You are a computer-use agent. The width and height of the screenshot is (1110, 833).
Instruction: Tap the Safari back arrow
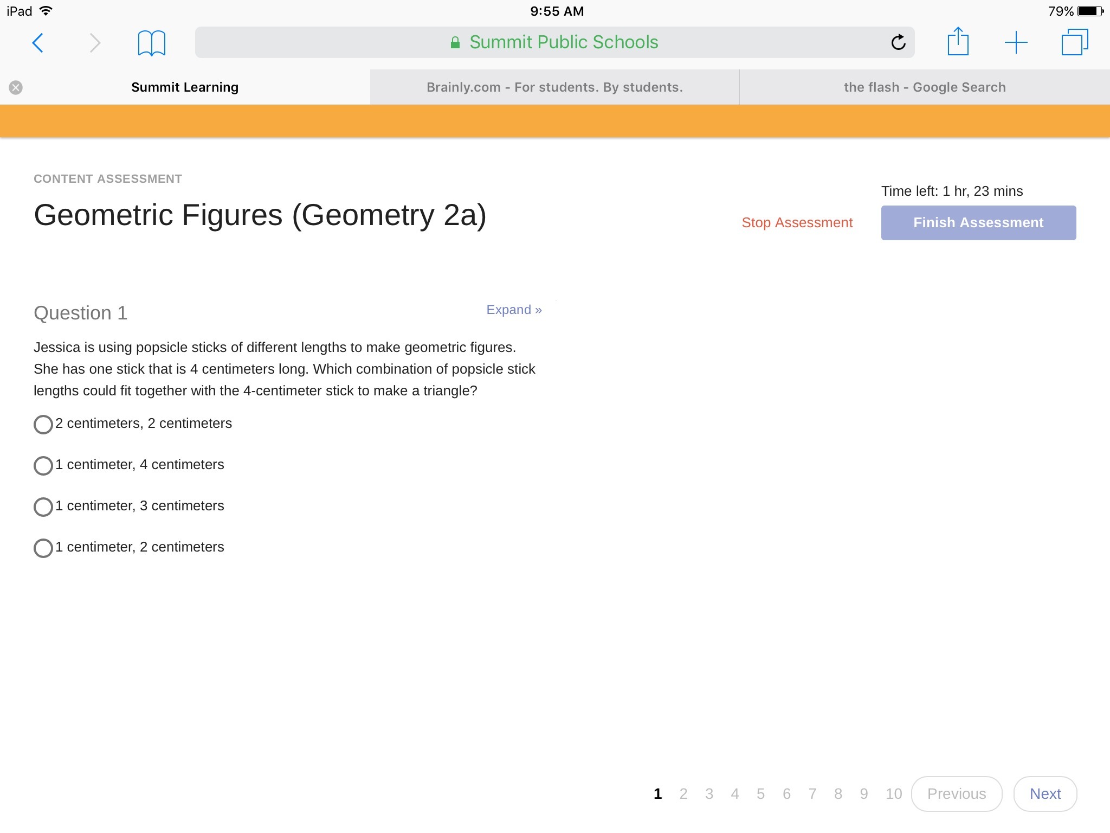pyautogui.click(x=37, y=43)
